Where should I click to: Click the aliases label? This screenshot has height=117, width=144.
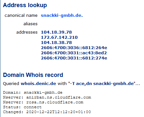pos(30,24)
